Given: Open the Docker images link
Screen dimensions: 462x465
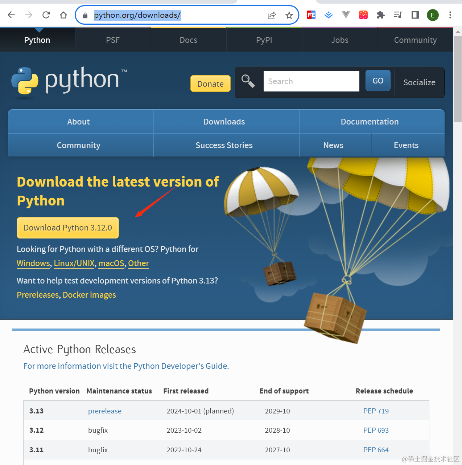Looking at the screenshot, I should tap(90, 295).
